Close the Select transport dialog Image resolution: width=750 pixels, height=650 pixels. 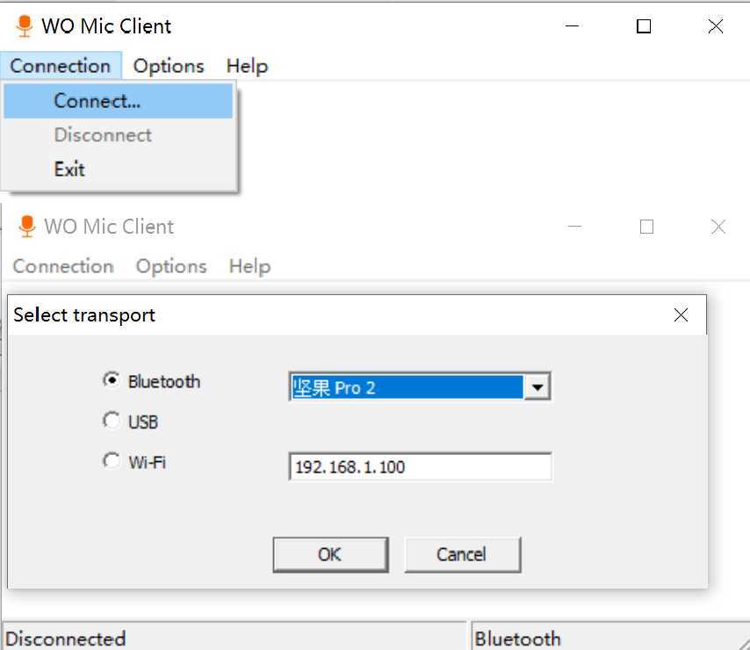click(x=681, y=314)
